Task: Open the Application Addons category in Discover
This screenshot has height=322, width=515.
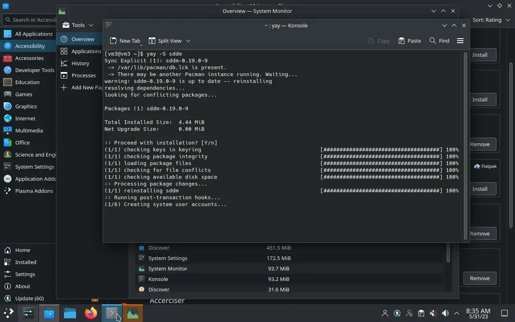Action: (28, 179)
